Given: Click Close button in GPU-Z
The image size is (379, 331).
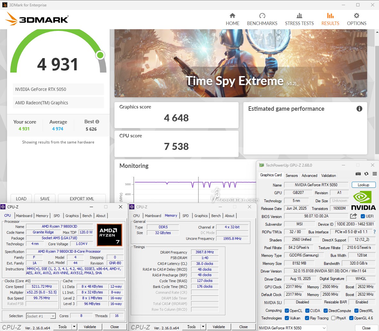Looking at the screenshot, I should click(x=366, y=328).
